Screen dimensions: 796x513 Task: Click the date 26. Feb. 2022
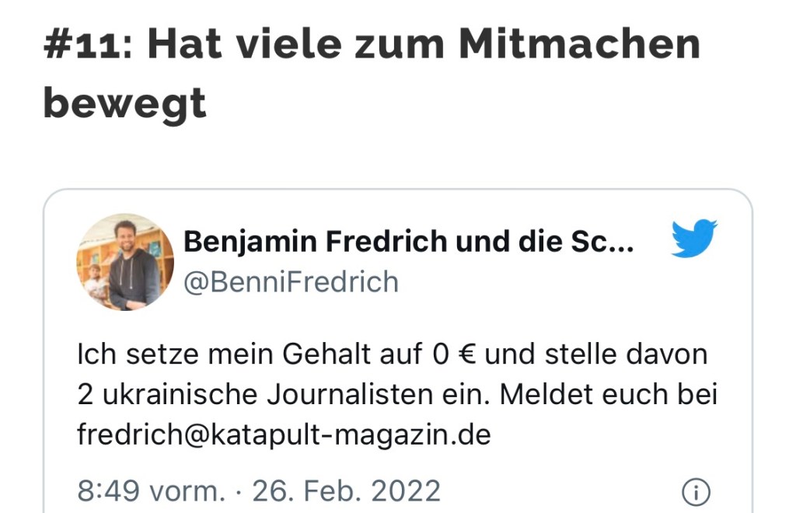click(x=347, y=491)
